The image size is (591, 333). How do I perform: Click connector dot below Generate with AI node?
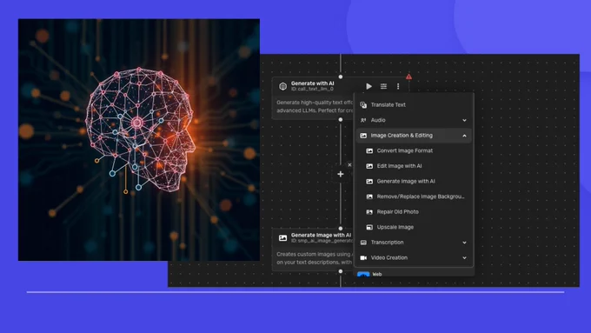coord(341,119)
